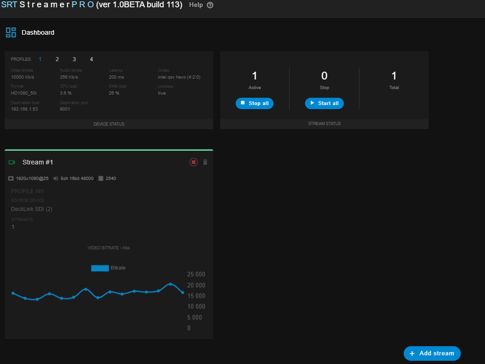Click Lossless value true
The image size is (485, 364).
162,93
